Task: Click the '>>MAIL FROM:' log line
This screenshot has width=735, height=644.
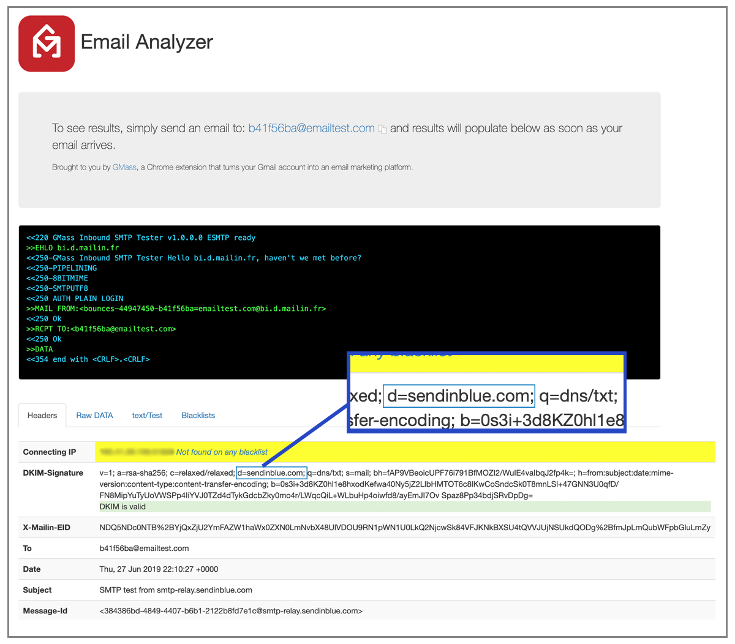Action: pos(176,309)
